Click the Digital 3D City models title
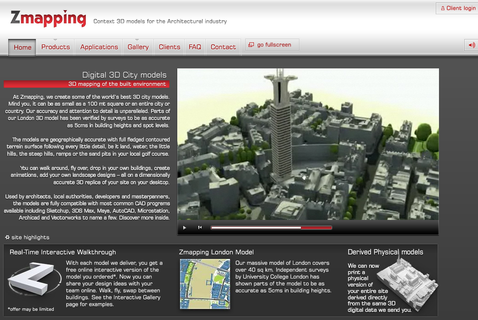The image size is (478, 320). tap(124, 75)
